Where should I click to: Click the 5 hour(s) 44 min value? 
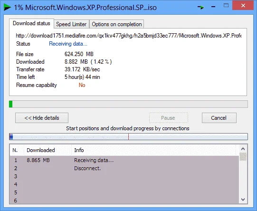(82, 77)
